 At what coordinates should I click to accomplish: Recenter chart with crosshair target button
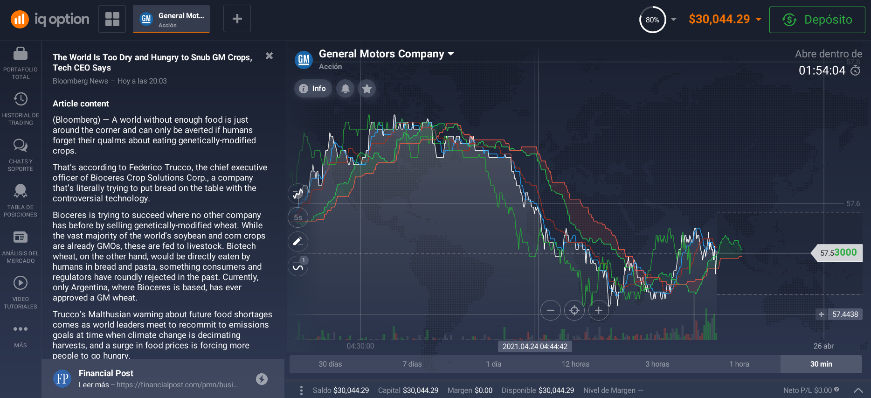click(x=574, y=310)
